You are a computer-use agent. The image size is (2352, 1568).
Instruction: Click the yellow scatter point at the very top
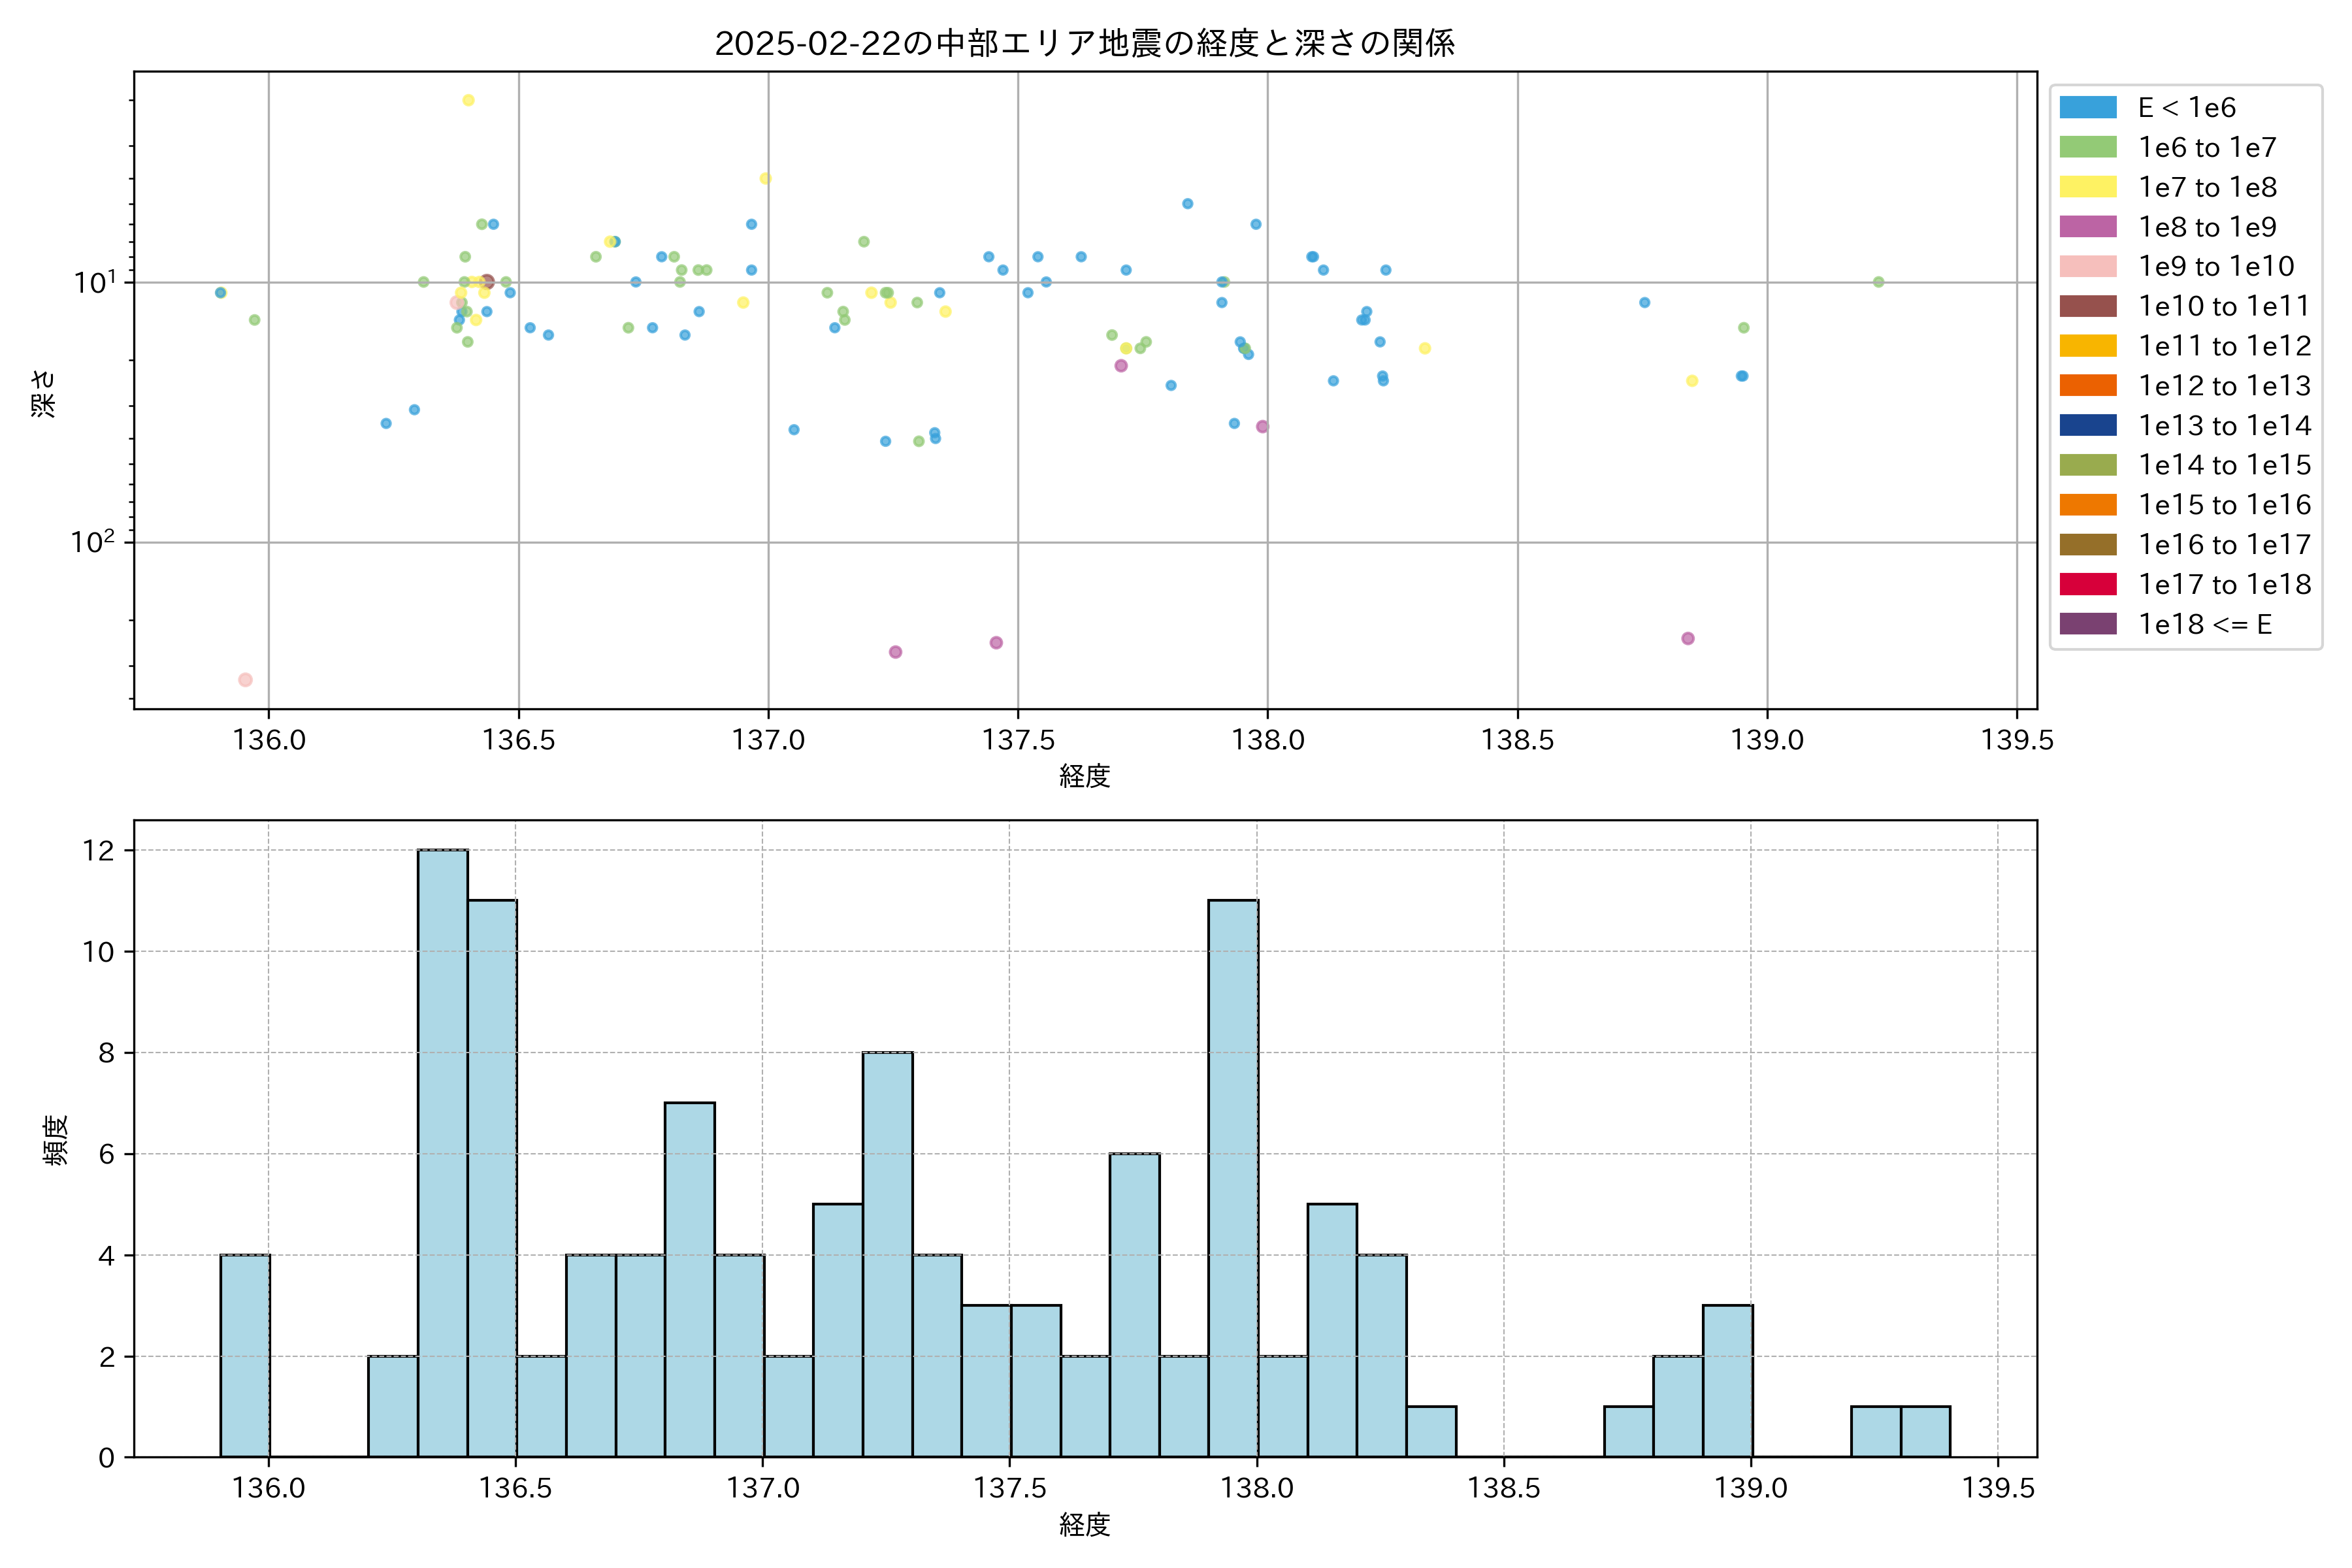click(x=468, y=100)
